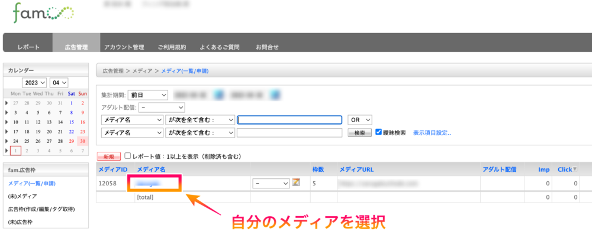The height and width of the screenshot is (235, 592).
Task: Open the OR operator dropdown
Action: point(360,120)
